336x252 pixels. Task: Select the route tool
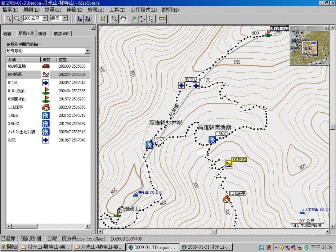143,19
